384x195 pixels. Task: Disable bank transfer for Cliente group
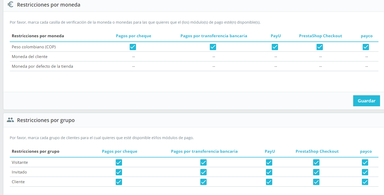203,182
